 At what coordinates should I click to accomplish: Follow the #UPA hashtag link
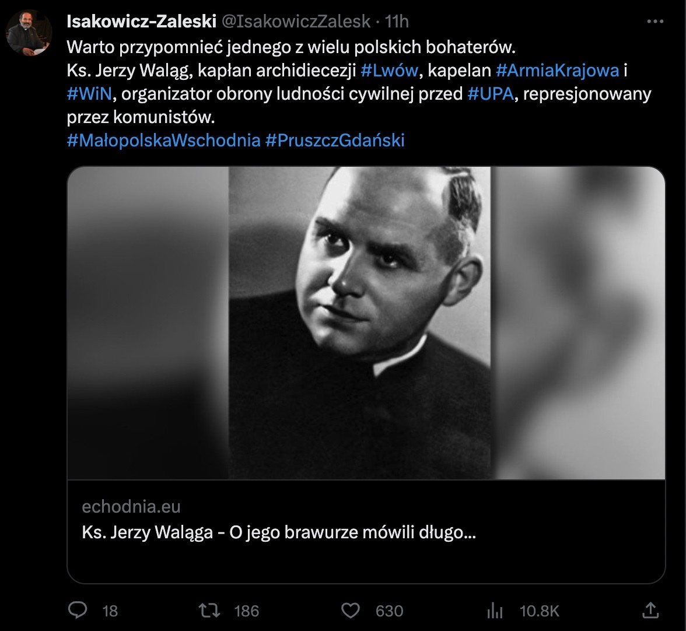coord(490,94)
